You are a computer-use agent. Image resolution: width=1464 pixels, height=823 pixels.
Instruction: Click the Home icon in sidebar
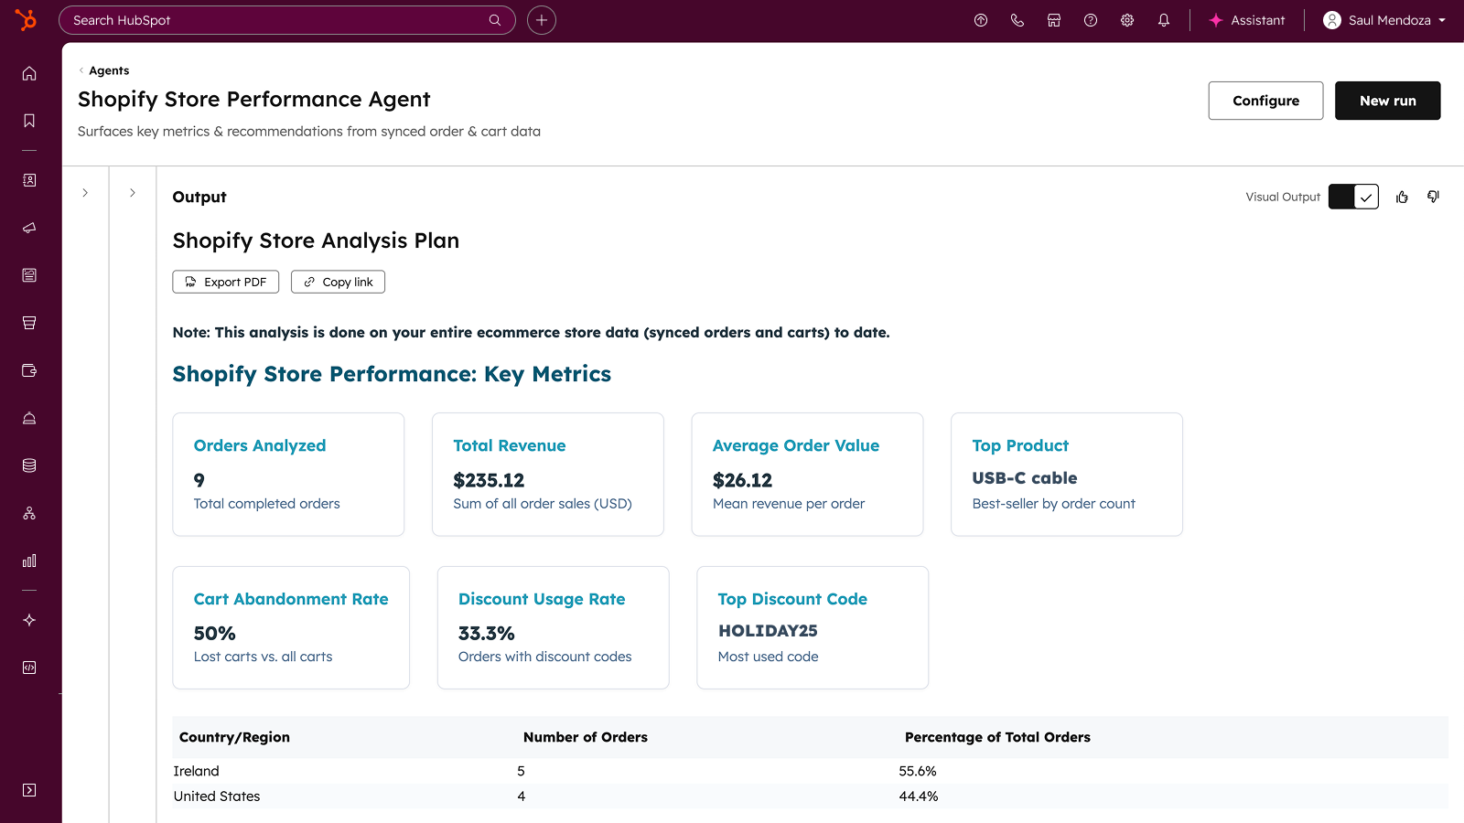[x=28, y=73]
